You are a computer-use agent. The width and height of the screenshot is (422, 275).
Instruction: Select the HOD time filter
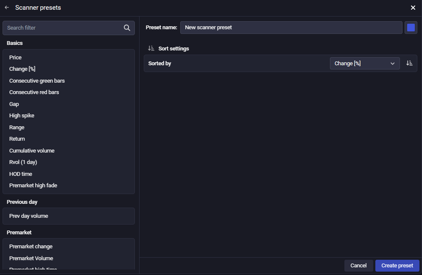pyautogui.click(x=21, y=174)
